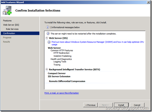Cancel the wizard
The width and height of the screenshot is (152, 112).
[x=137, y=105]
